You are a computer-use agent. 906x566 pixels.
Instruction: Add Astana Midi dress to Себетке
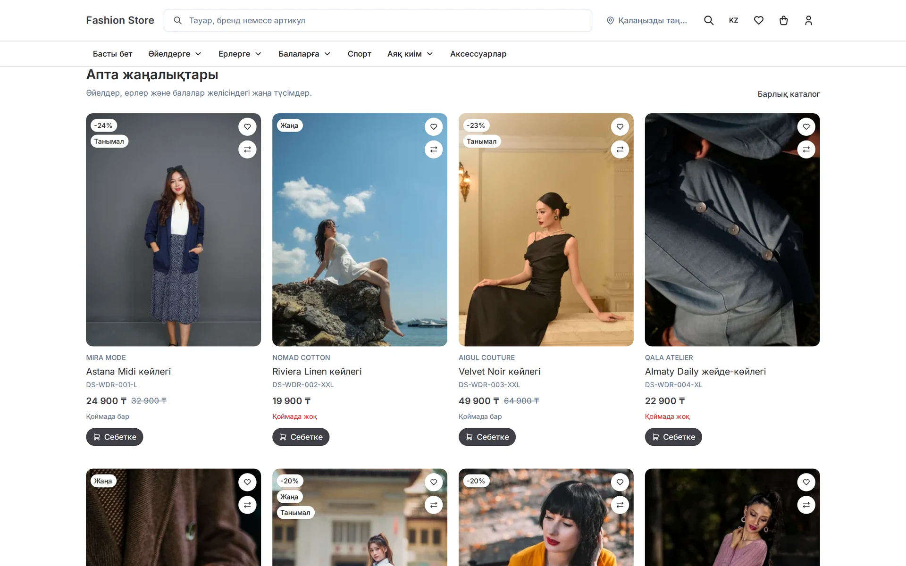point(115,437)
